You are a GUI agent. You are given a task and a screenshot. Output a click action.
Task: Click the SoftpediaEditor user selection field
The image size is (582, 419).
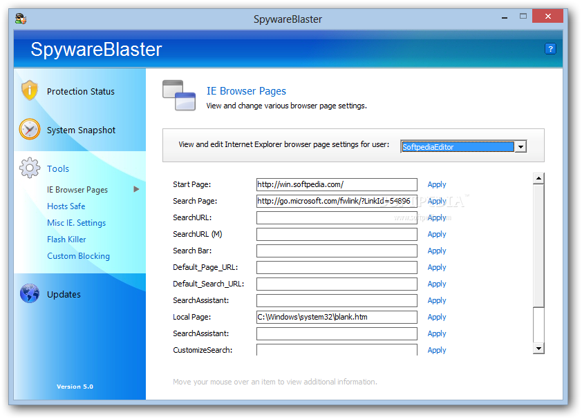[x=458, y=147]
